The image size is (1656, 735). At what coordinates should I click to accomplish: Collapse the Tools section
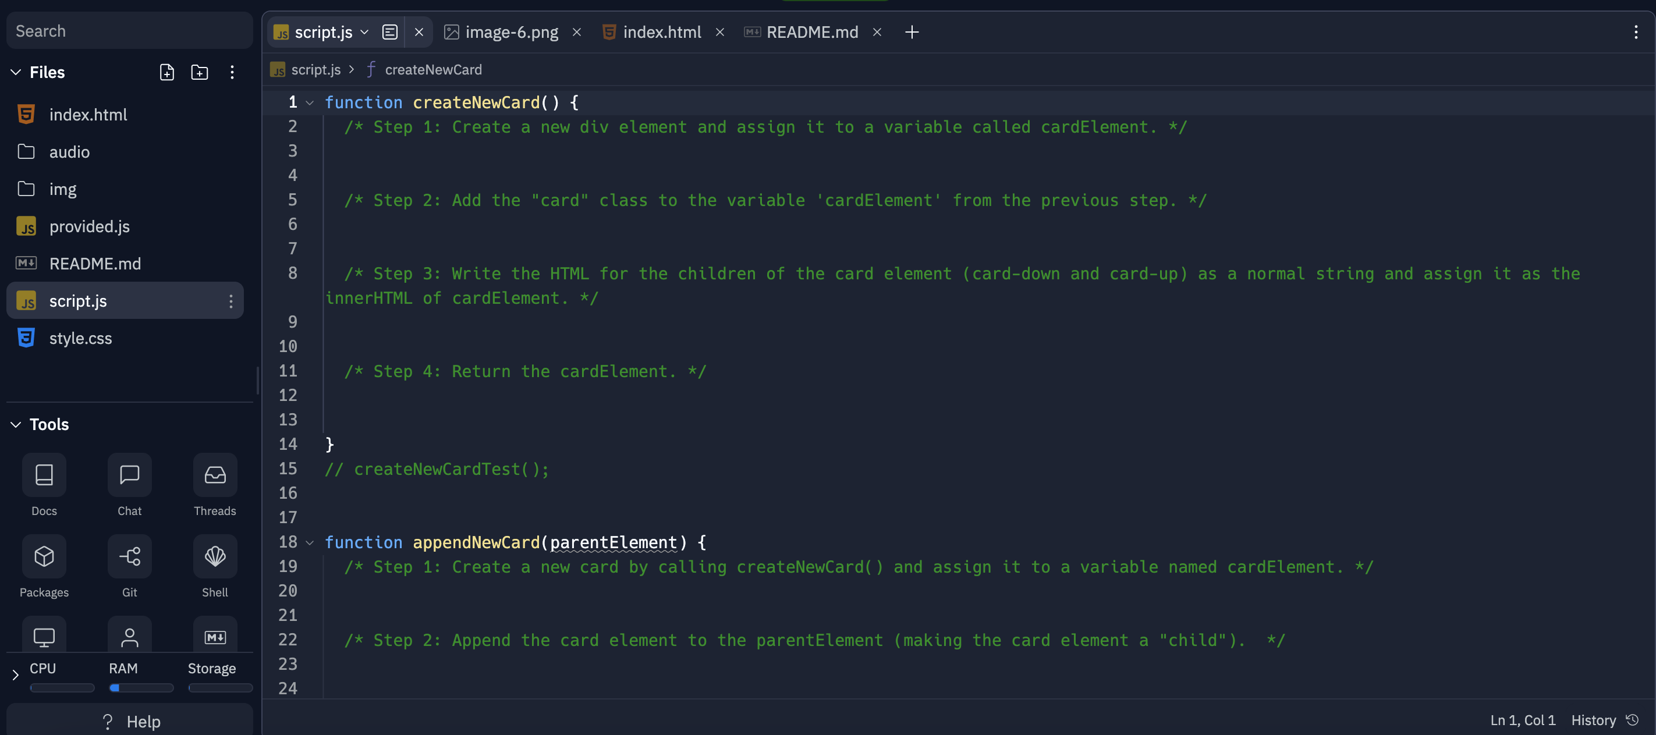(x=15, y=424)
